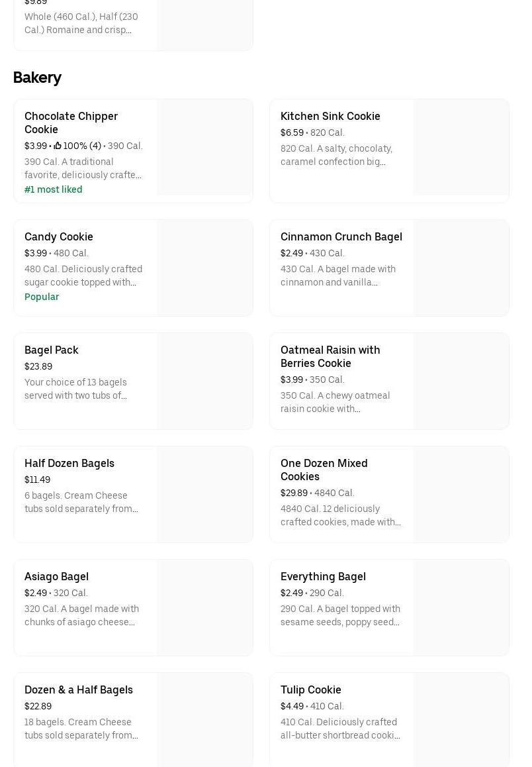Pick the One Dozen Mixed Cookies title

[x=324, y=470]
